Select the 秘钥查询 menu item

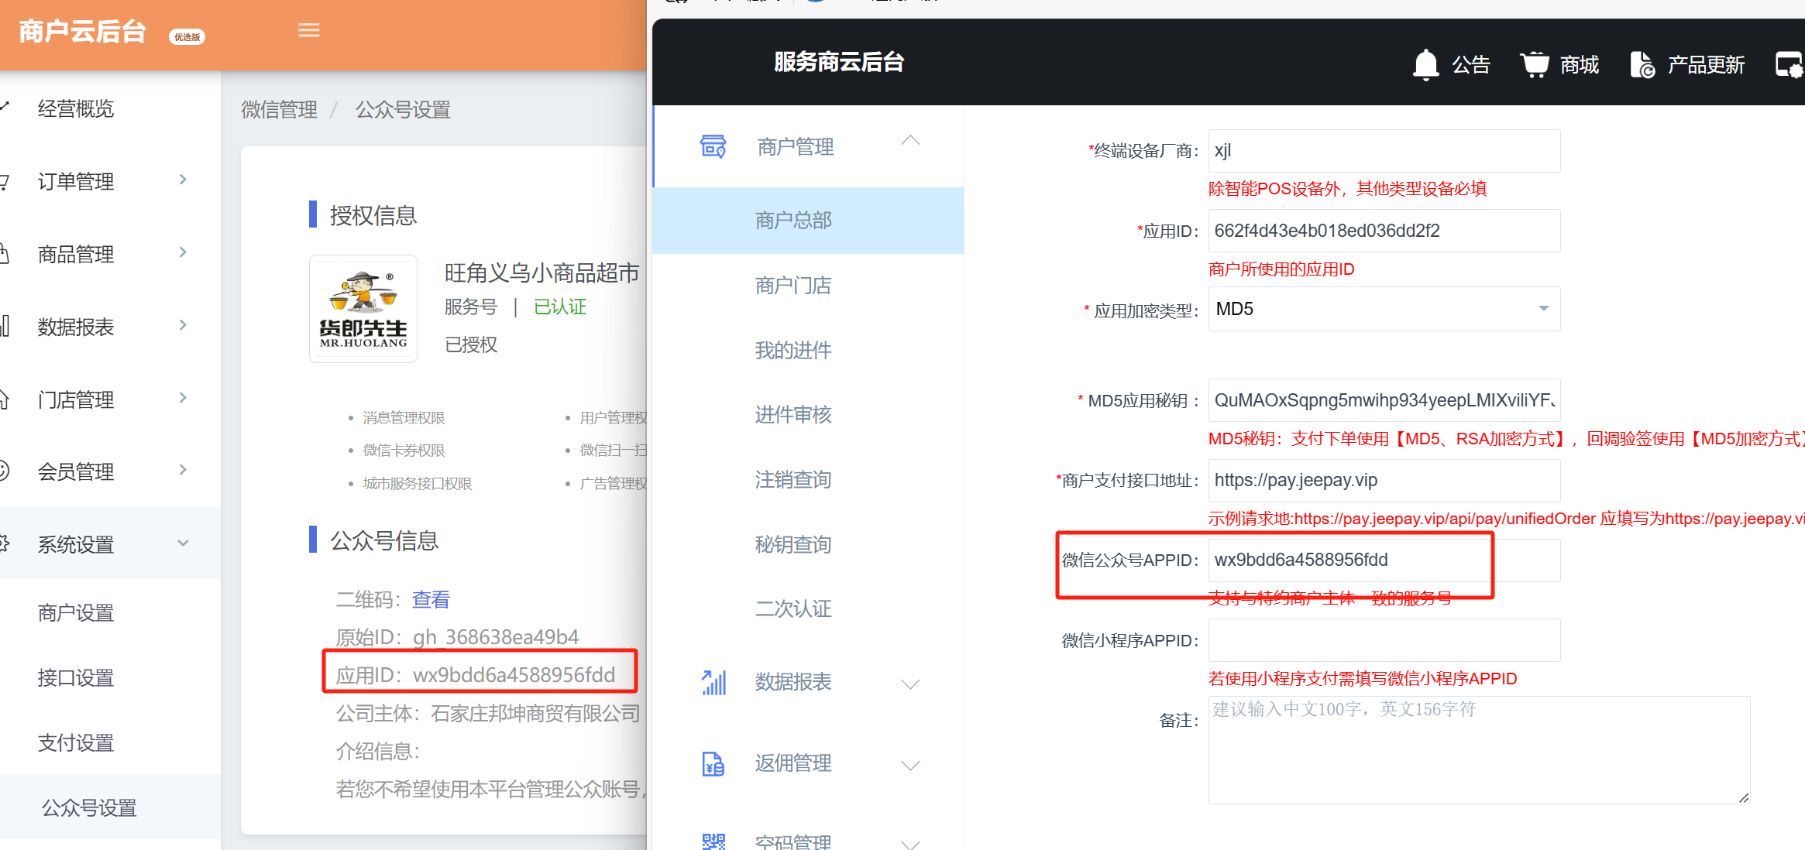[x=793, y=544]
